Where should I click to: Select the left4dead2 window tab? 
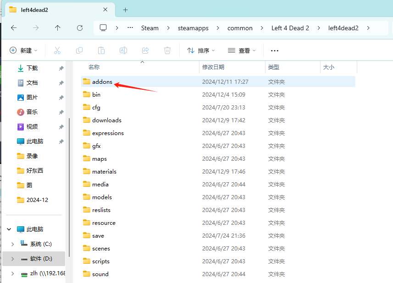[60, 10]
